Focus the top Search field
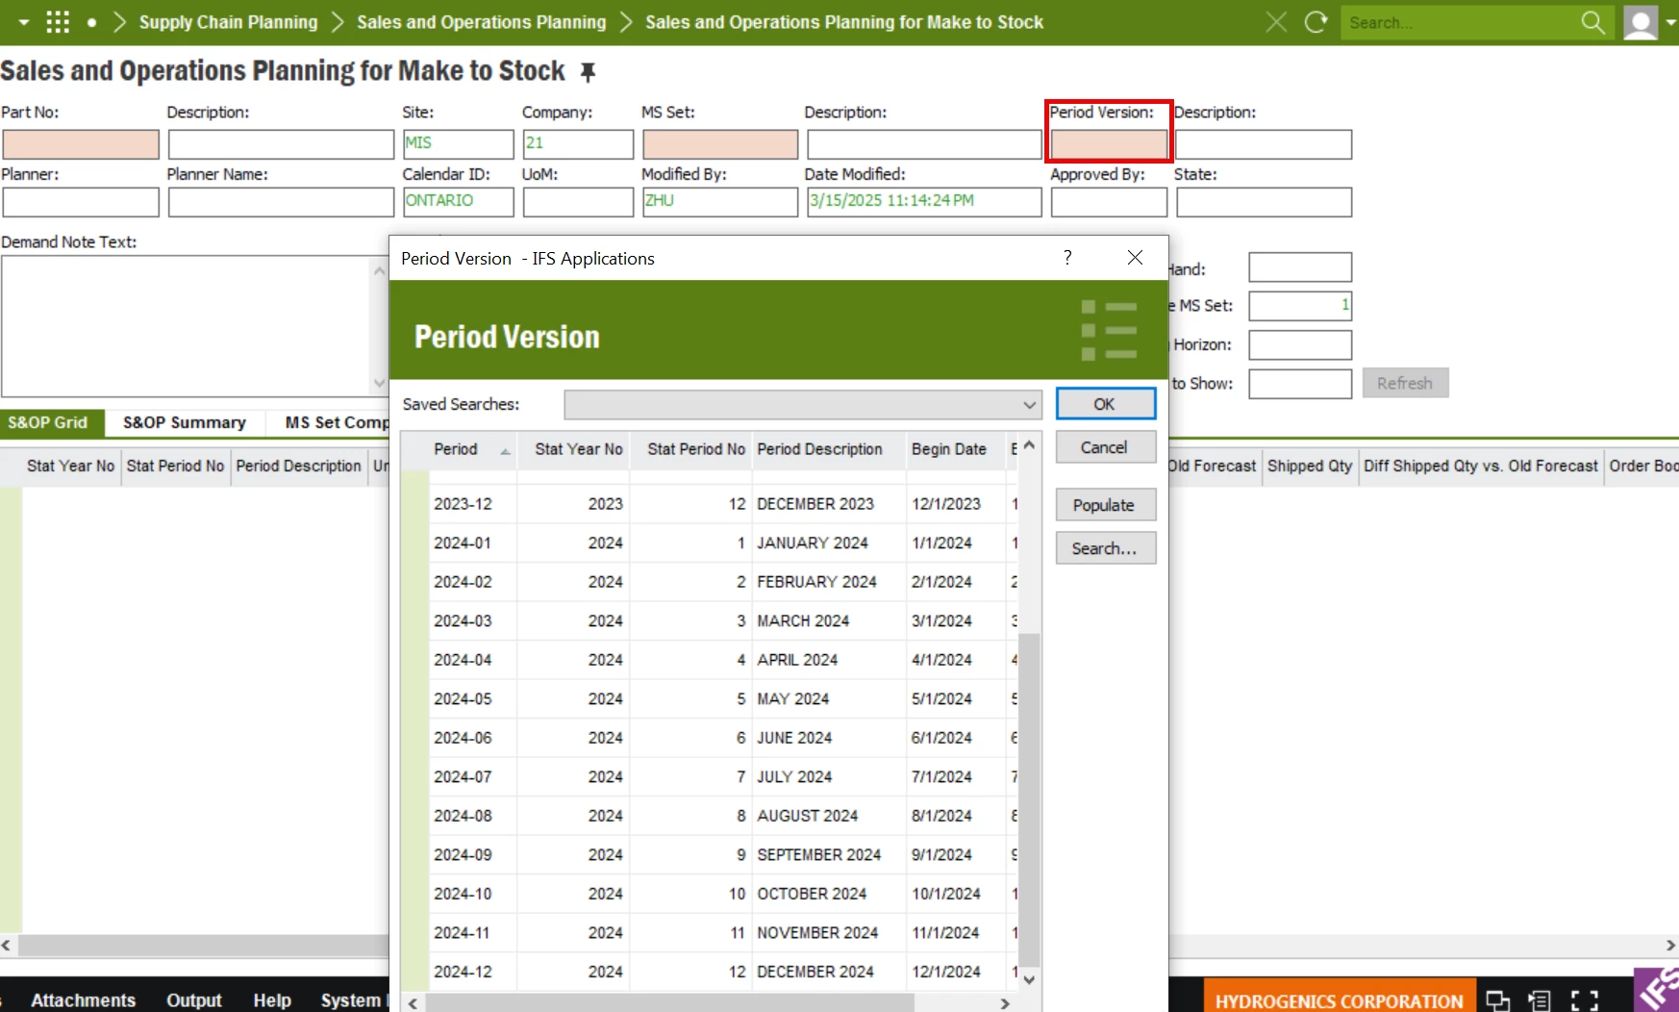This screenshot has height=1012, width=1679. point(1462,22)
